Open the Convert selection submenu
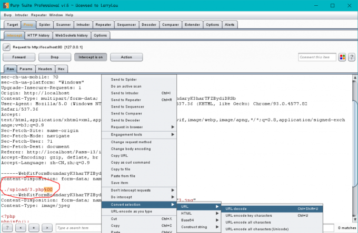The height and width of the screenshot is (233, 358). tap(139, 205)
